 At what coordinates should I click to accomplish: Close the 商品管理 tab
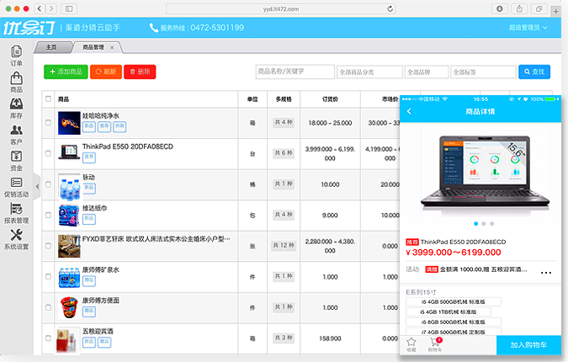112,47
